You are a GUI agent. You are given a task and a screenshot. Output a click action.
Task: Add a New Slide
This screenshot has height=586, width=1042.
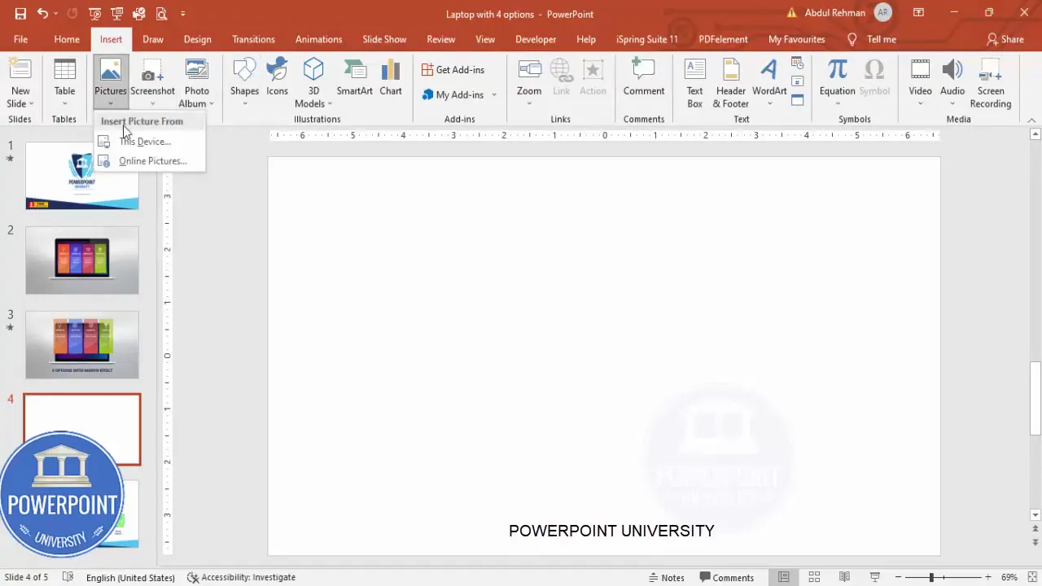[x=20, y=83]
